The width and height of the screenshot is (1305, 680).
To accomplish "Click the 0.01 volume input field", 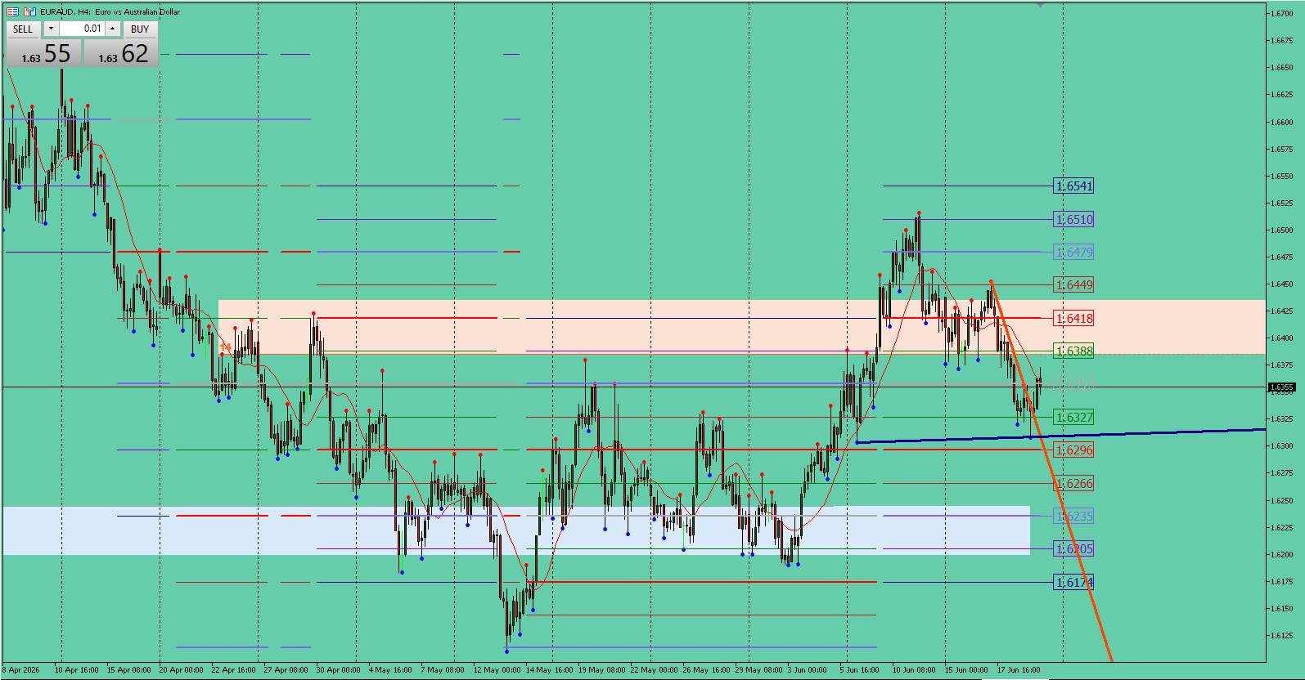I will [82, 29].
